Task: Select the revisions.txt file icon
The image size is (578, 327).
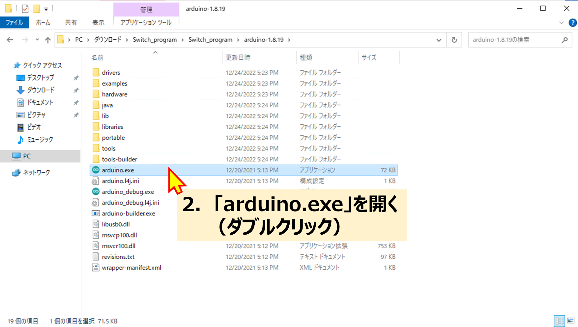Action: tap(96, 256)
